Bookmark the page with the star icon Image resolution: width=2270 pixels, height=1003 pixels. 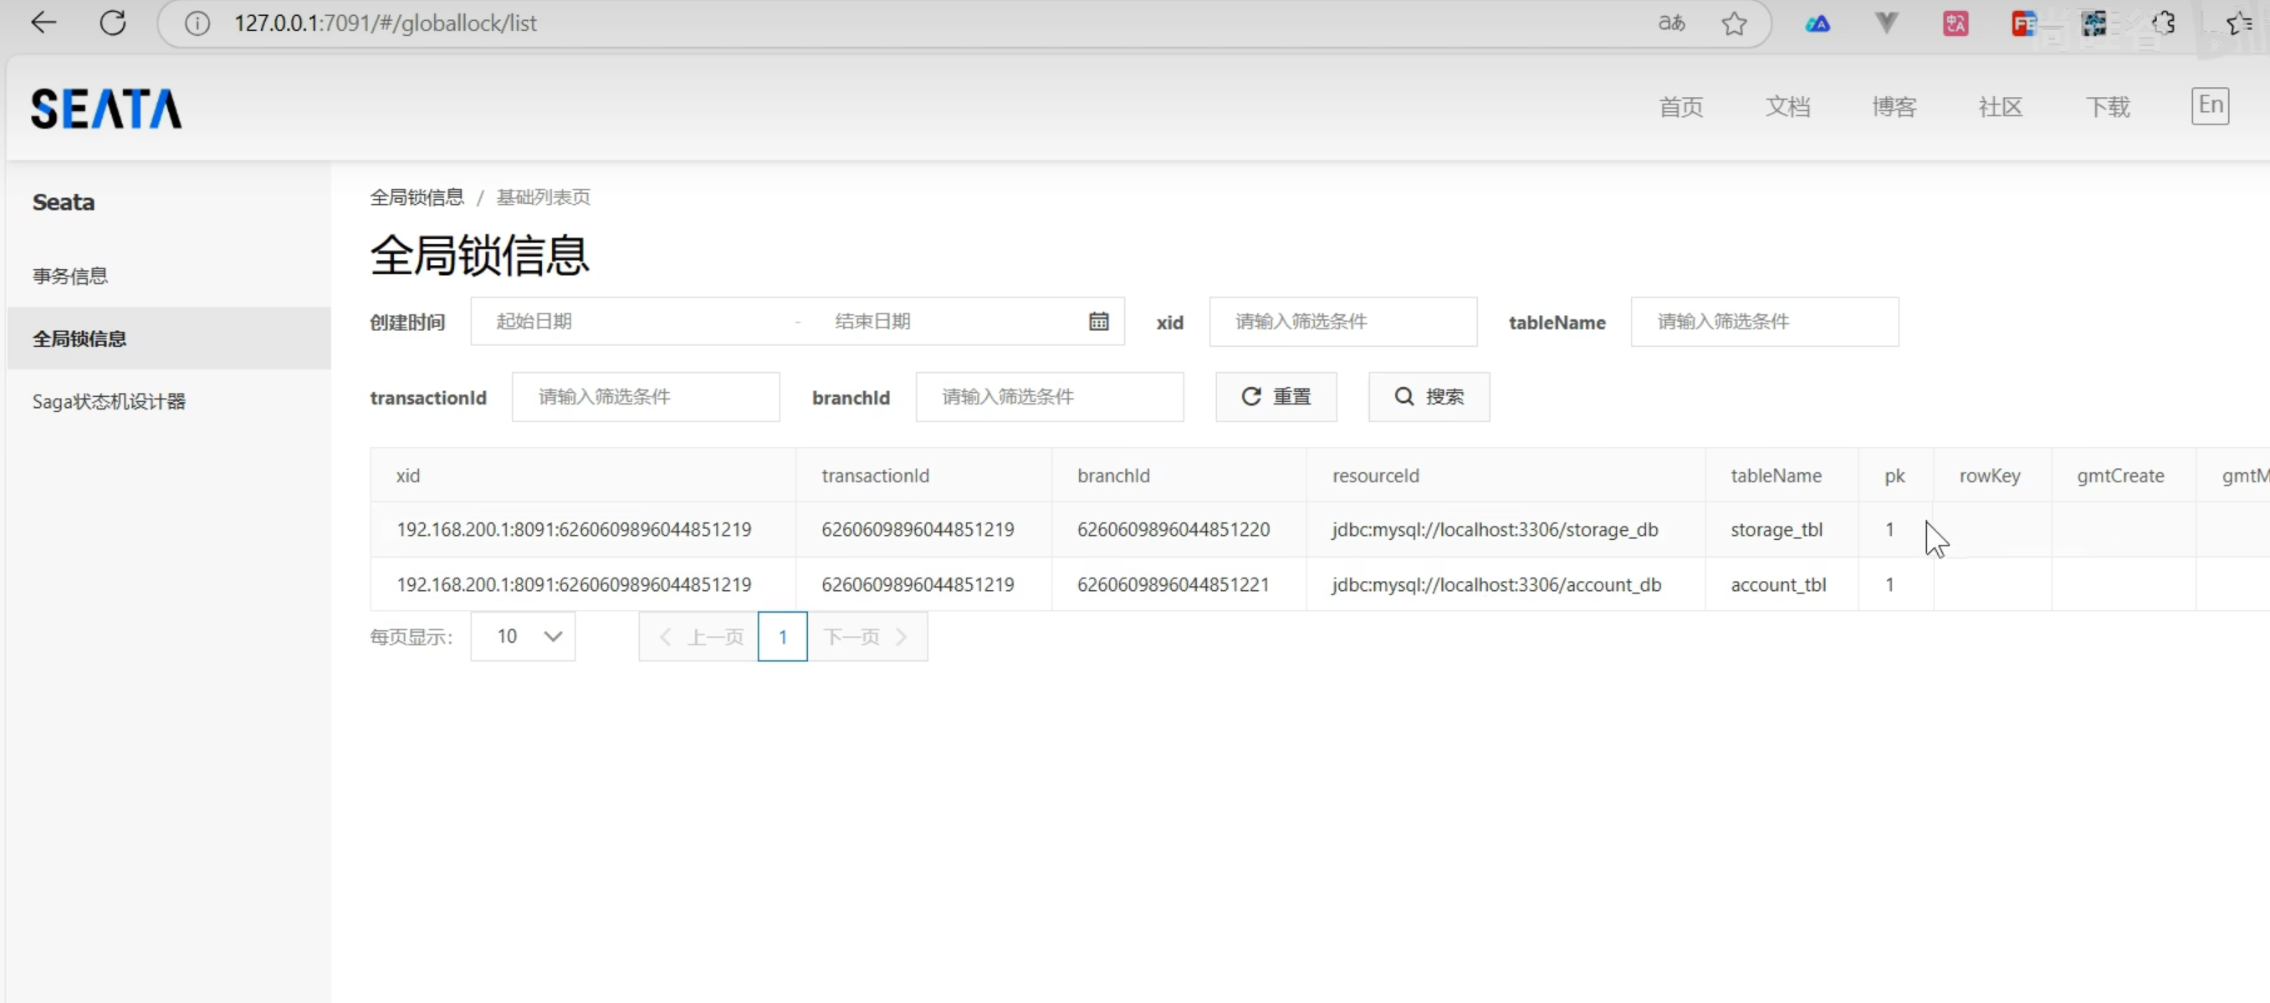1734,23
